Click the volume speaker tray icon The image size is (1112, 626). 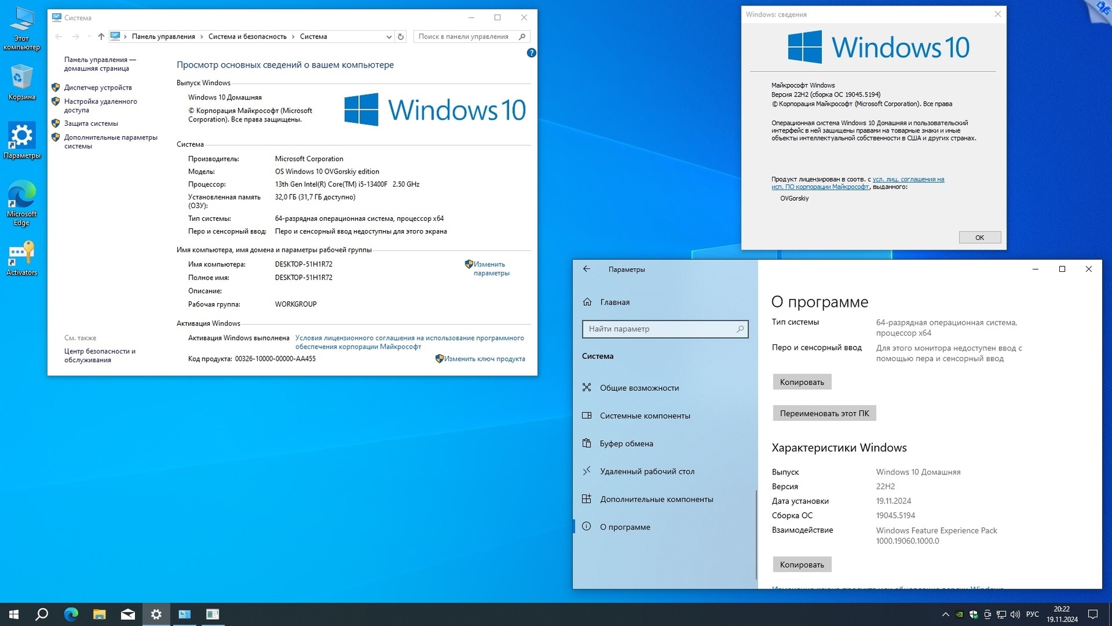[x=1015, y=614]
